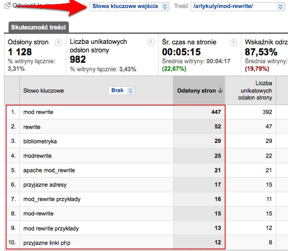The width and height of the screenshot is (288, 251).
Task: Click the bounce rate value 87,53%
Action: (261, 52)
